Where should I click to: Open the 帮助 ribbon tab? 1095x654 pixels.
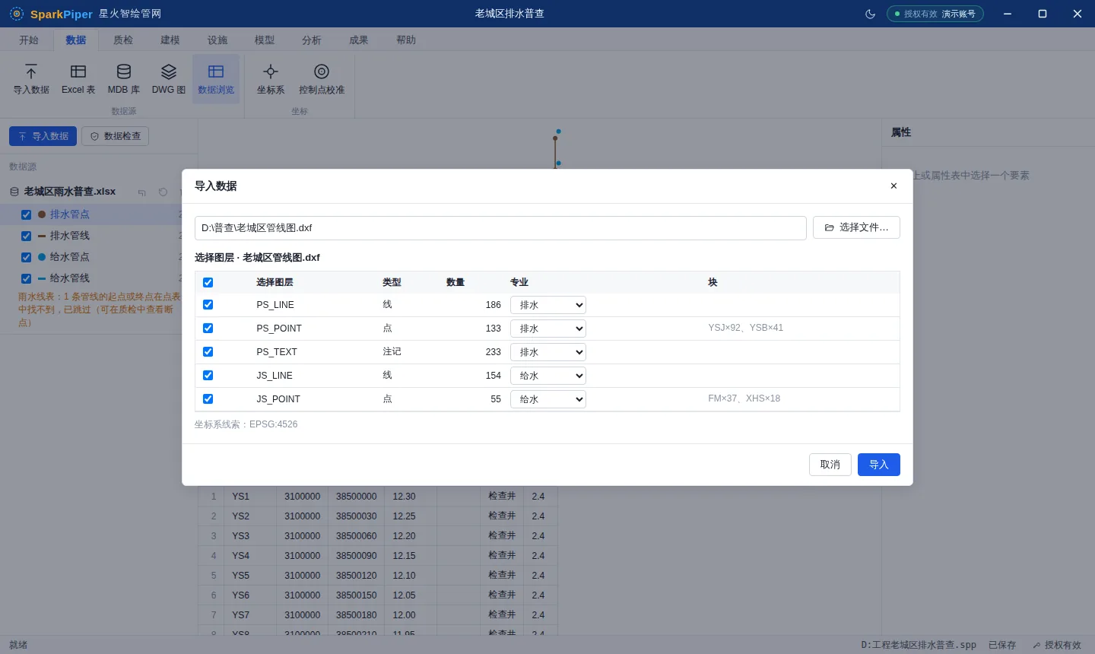click(x=406, y=40)
